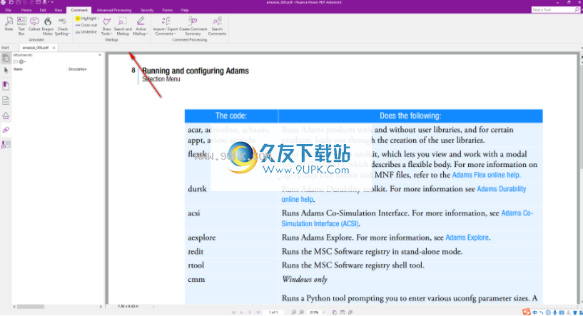Viewport: 583px width, 316px height.
Task: Switch to single page view icon
Action: [x=334, y=312]
